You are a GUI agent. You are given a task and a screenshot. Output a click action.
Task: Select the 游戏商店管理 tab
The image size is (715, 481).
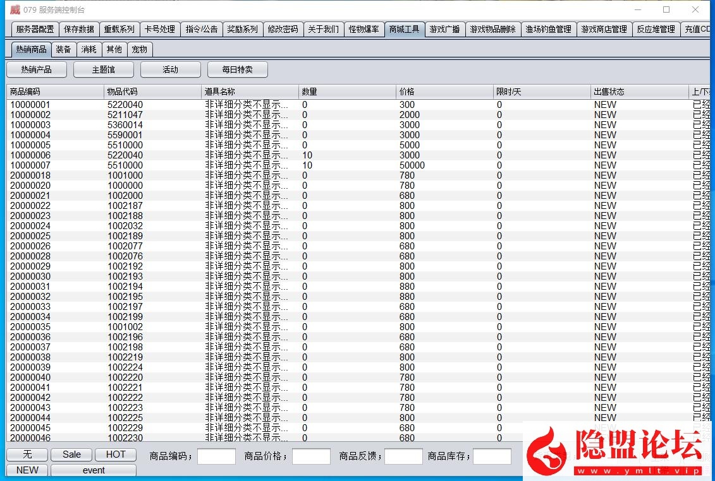604,29
